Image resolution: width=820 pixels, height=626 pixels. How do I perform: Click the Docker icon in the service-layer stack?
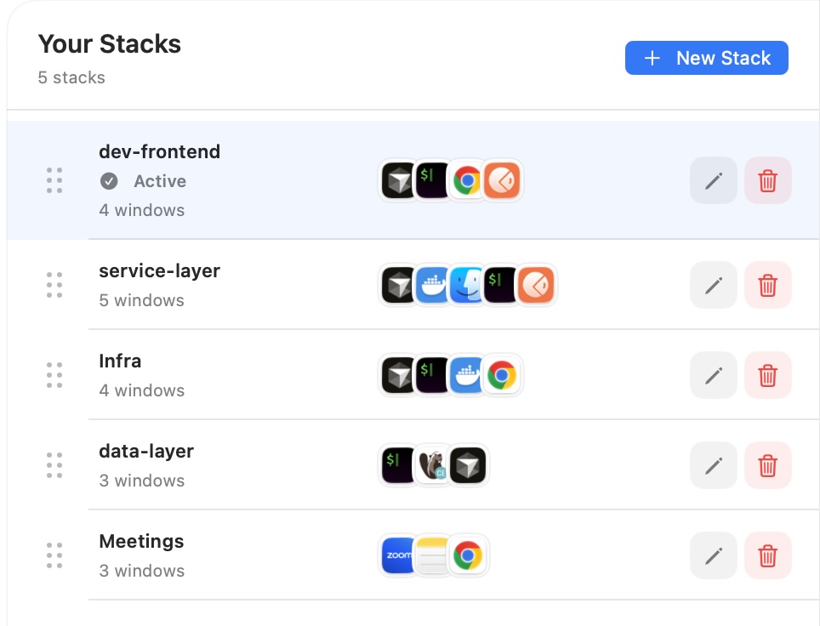pyautogui.click(x=432, y=285)
